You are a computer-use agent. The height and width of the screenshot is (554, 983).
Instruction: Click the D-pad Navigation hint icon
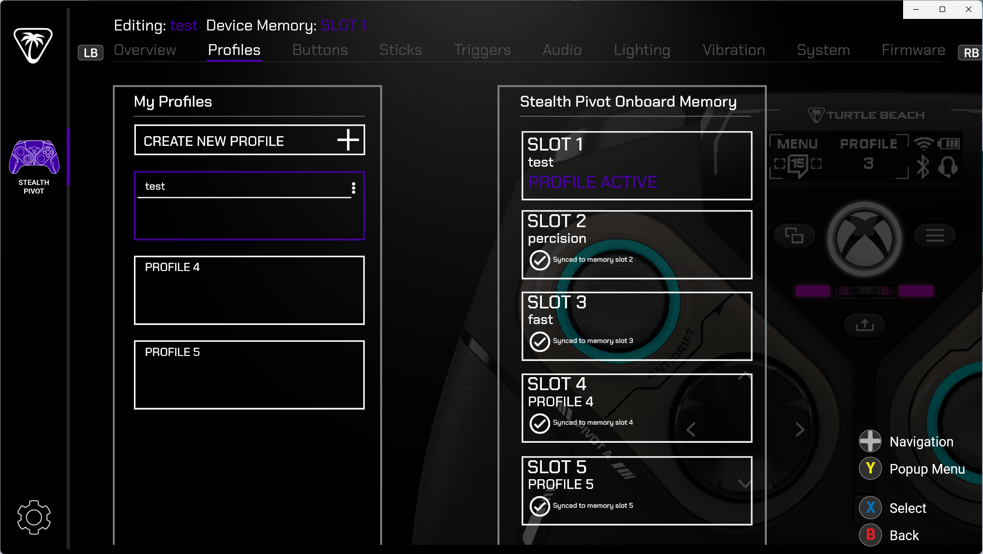coord(870,441)
